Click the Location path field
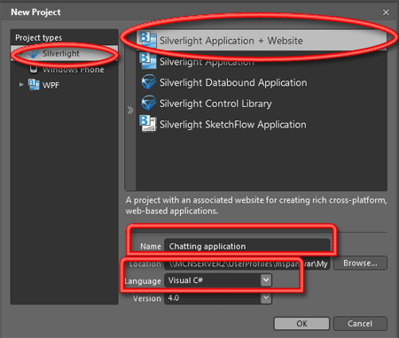The height and width of the screenshot is (338, 399). coord(247,264)
